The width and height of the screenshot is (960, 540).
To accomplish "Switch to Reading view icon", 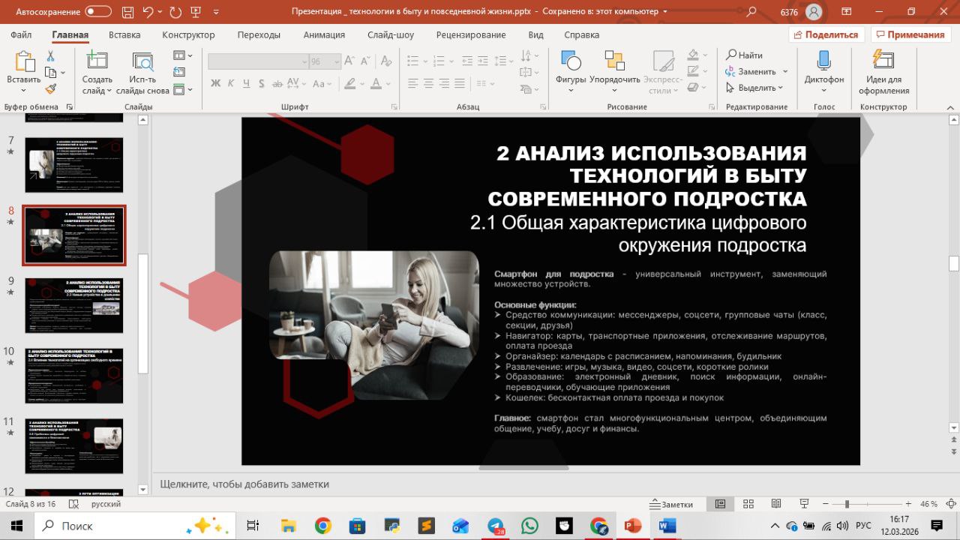I will 775,504.
